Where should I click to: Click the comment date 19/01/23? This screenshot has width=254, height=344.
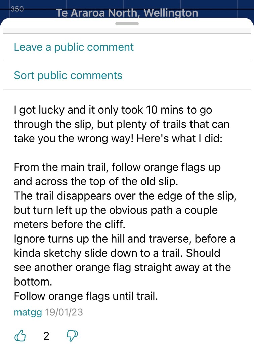pyautogui.click(x=64, y=312)
